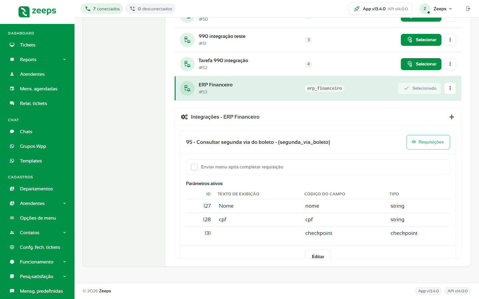This screenshot has height=299, width=479.
Task: Click the Zeeps logo in sidebar
Action: [37, 11]
